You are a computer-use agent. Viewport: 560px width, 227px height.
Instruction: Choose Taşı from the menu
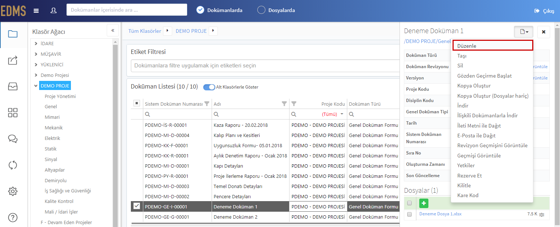point(493,56)
